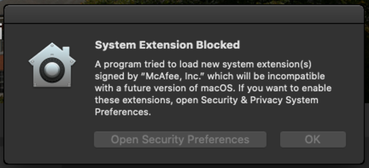Screen dimensions: 369x168
Task: Click empty dialog area beneath the house icon
Action: 52,122
